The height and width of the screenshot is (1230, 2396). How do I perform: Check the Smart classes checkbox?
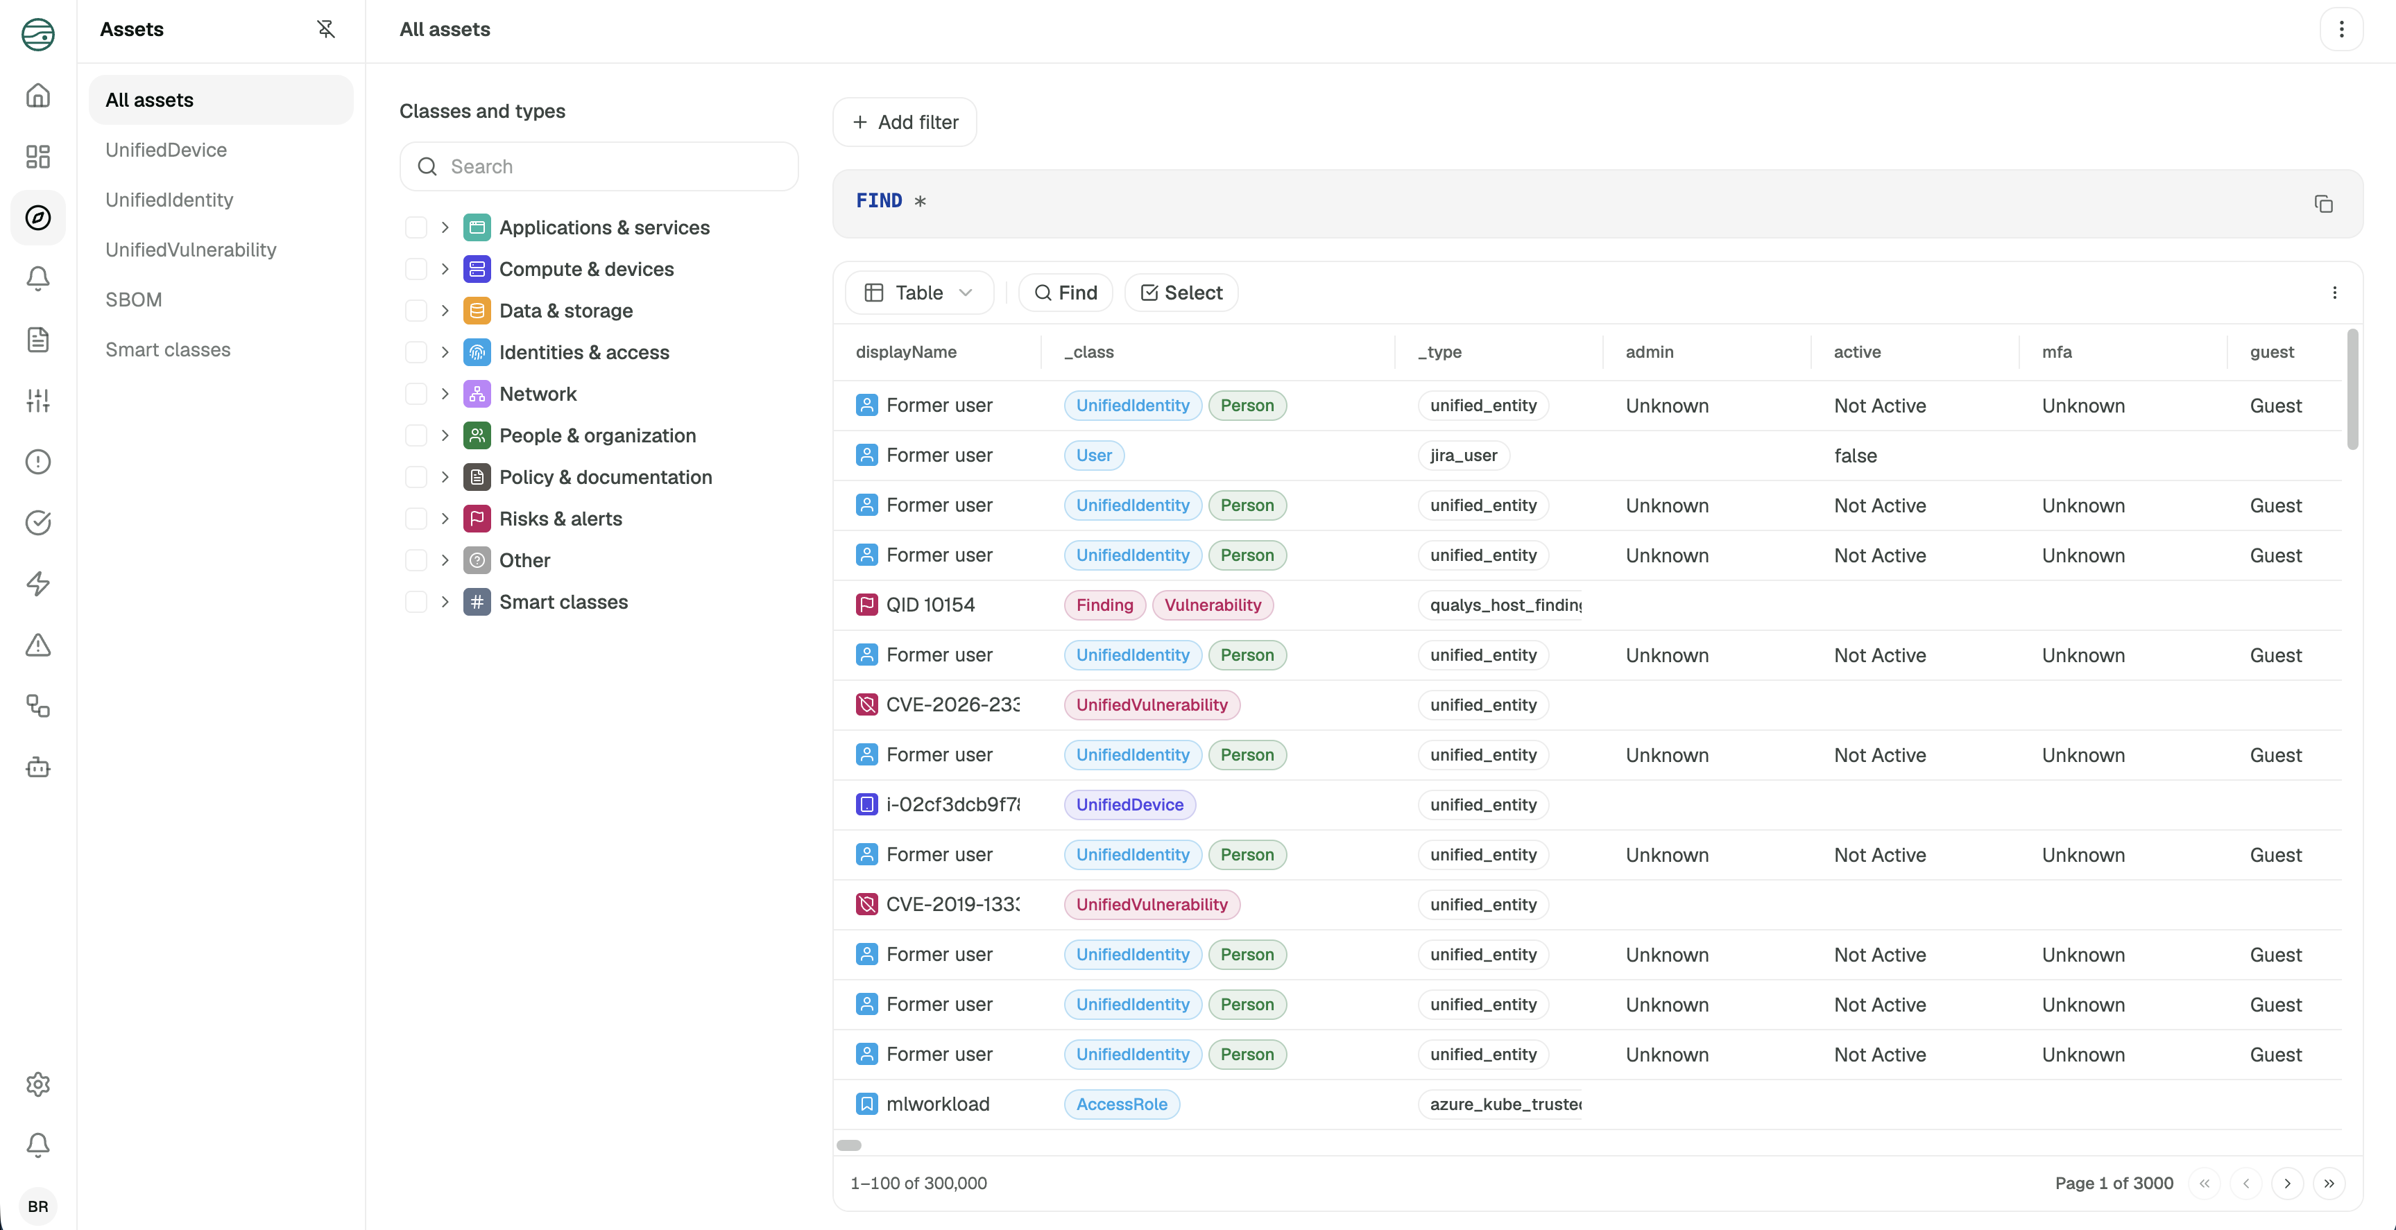(417, 603)
